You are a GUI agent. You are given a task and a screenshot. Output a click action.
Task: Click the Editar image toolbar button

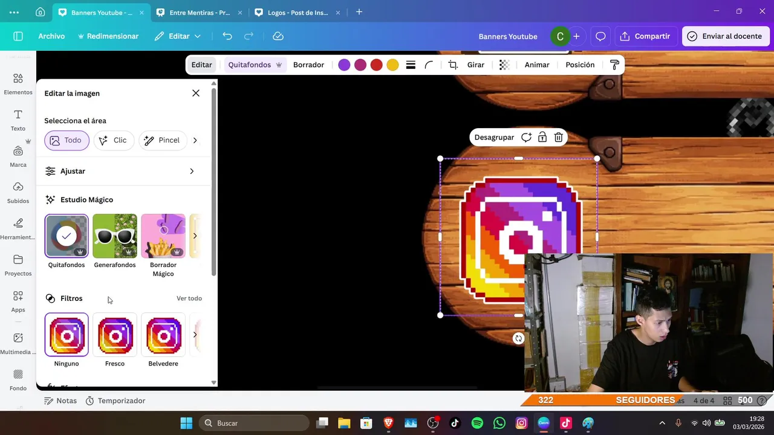(x=201, y=65)
